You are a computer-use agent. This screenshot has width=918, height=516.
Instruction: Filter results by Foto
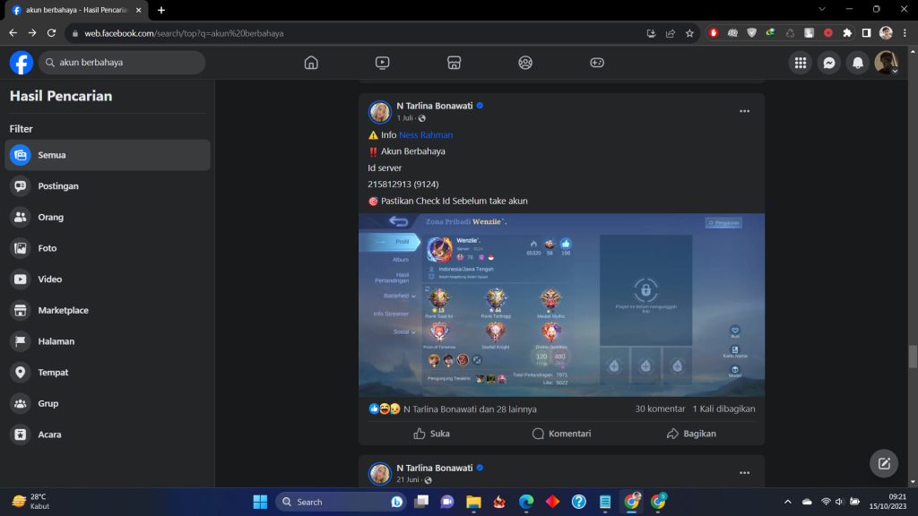pos(108,248)
